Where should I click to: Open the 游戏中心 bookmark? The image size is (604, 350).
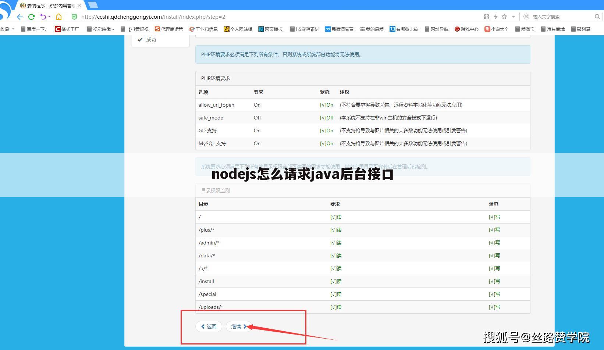click(466, 29)
